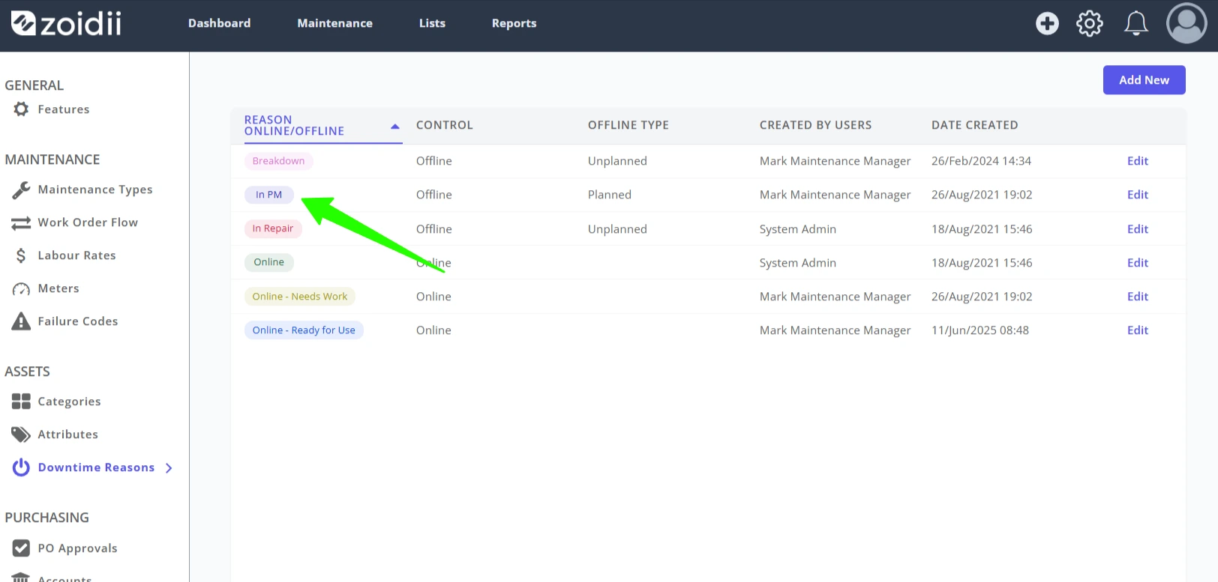This screenshot has width=1218, height=582.
Task: Edit the row with the plain Online tag
Action: 1138,263
